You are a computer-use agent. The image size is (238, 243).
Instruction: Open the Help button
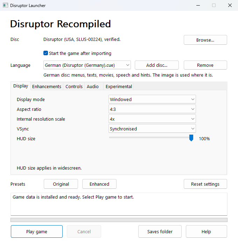pos(206,231)
